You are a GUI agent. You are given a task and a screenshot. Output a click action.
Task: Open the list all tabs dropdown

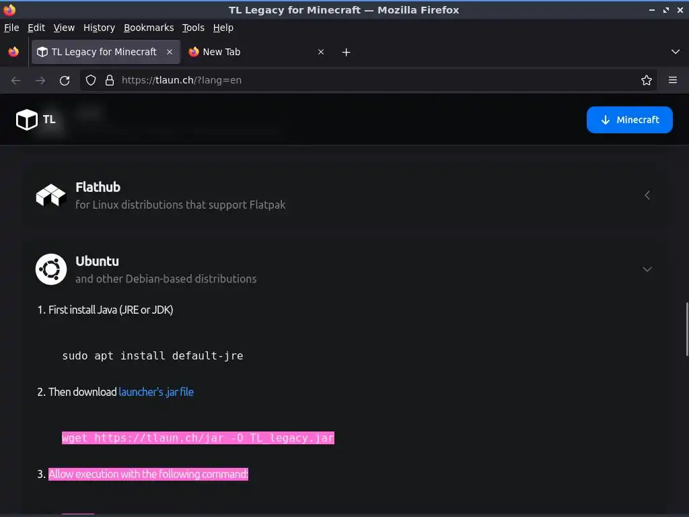point(676,52)
